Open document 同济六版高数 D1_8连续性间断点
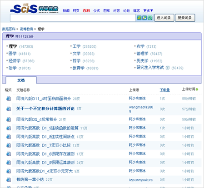 click(x=45, y=137)
